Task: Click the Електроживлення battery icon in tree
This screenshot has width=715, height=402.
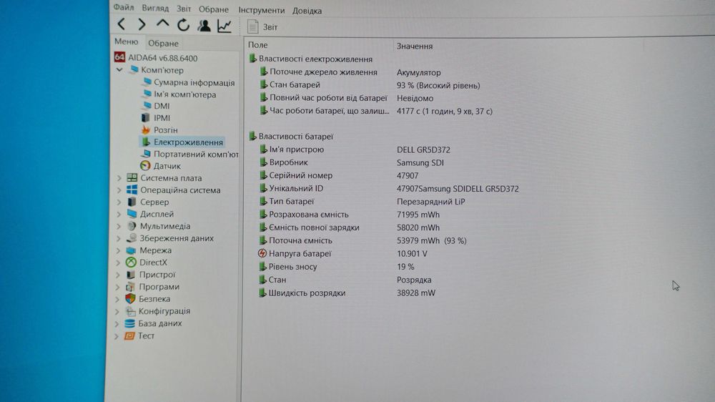Action: (x=145, y=142)
